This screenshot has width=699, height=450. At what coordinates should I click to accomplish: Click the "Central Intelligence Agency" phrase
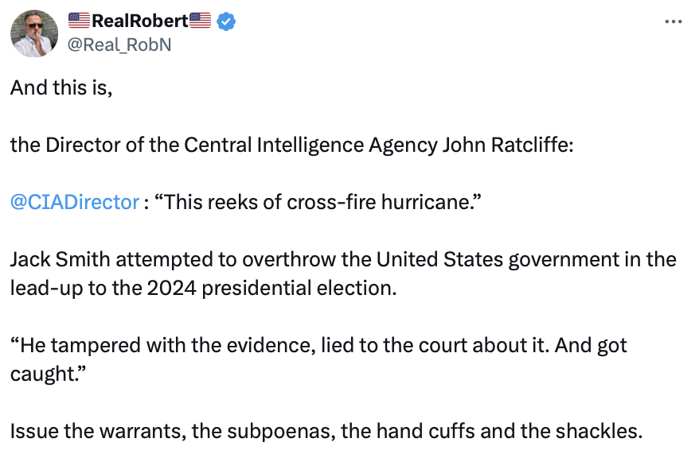(x=310, y=145)
